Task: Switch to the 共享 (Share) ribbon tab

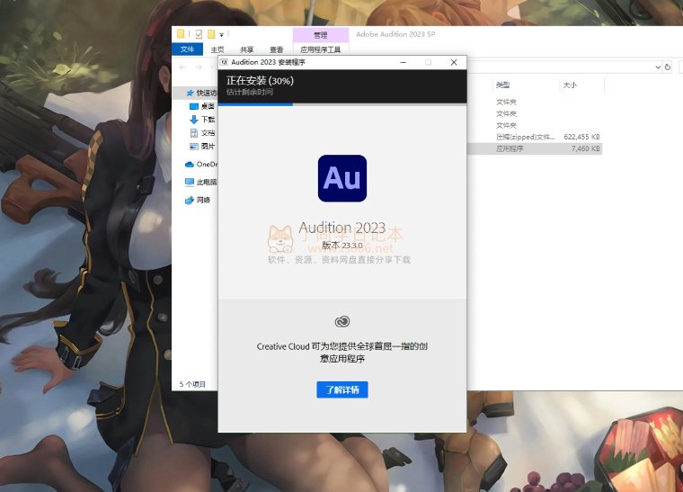Action: tap(246, 49)
